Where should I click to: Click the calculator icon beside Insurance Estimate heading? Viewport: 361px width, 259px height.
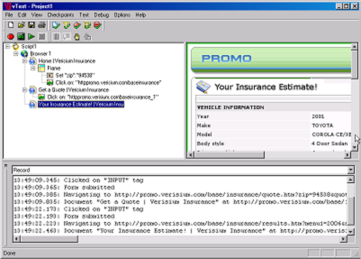[x=203, y=87]
